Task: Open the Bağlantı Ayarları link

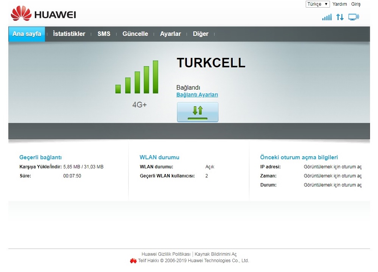Action: [x=197, y=95]
